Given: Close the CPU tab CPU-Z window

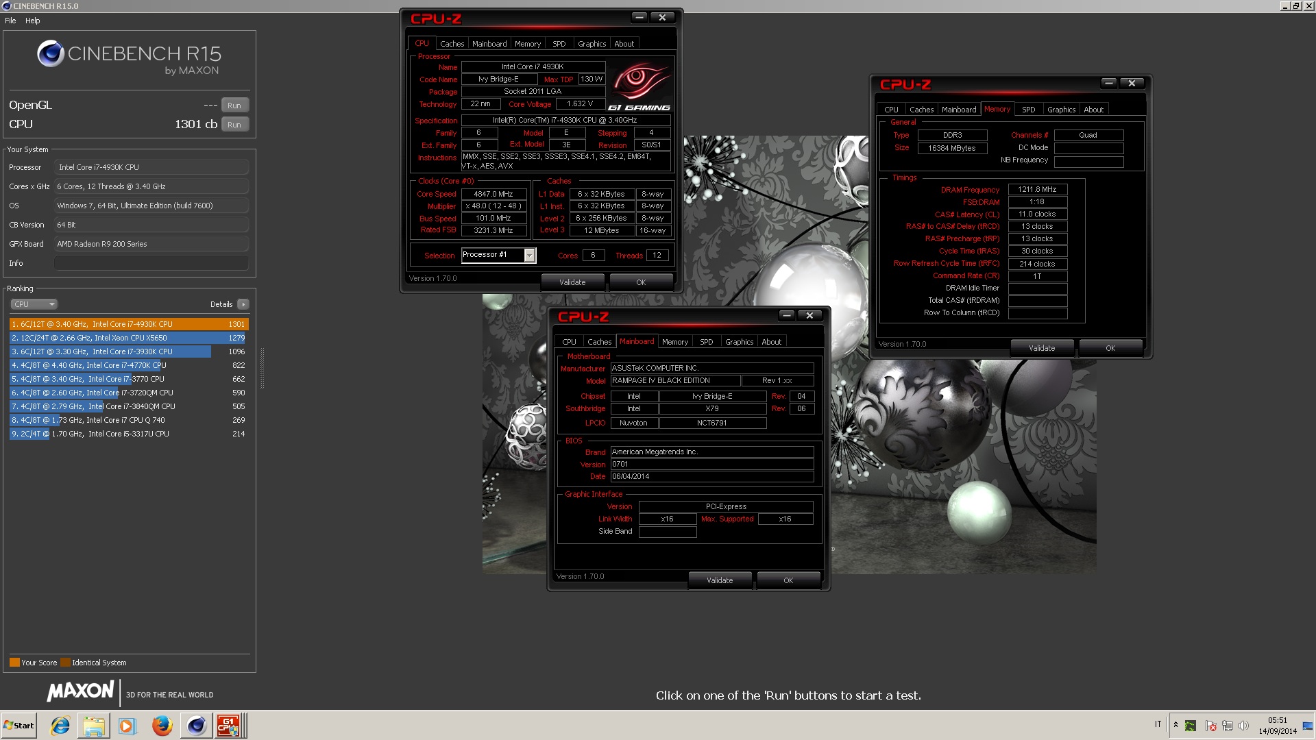Looking at the screenshot, I should point(662,17).
